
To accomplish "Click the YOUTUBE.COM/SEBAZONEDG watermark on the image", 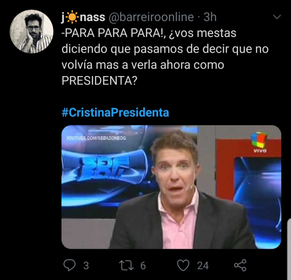I will [96, 138].
